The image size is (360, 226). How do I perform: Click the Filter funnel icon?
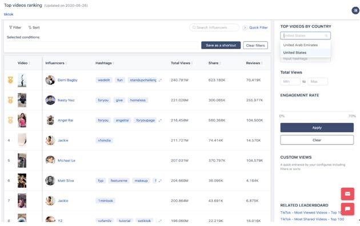(10, 27)
